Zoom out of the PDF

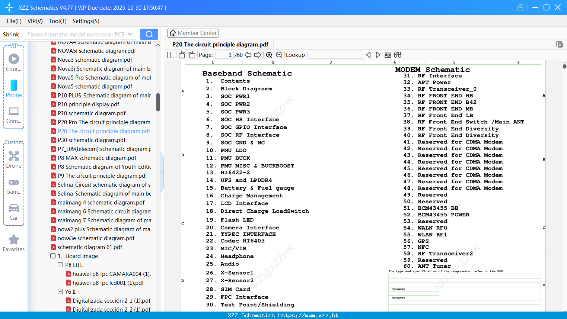[279, 55]
